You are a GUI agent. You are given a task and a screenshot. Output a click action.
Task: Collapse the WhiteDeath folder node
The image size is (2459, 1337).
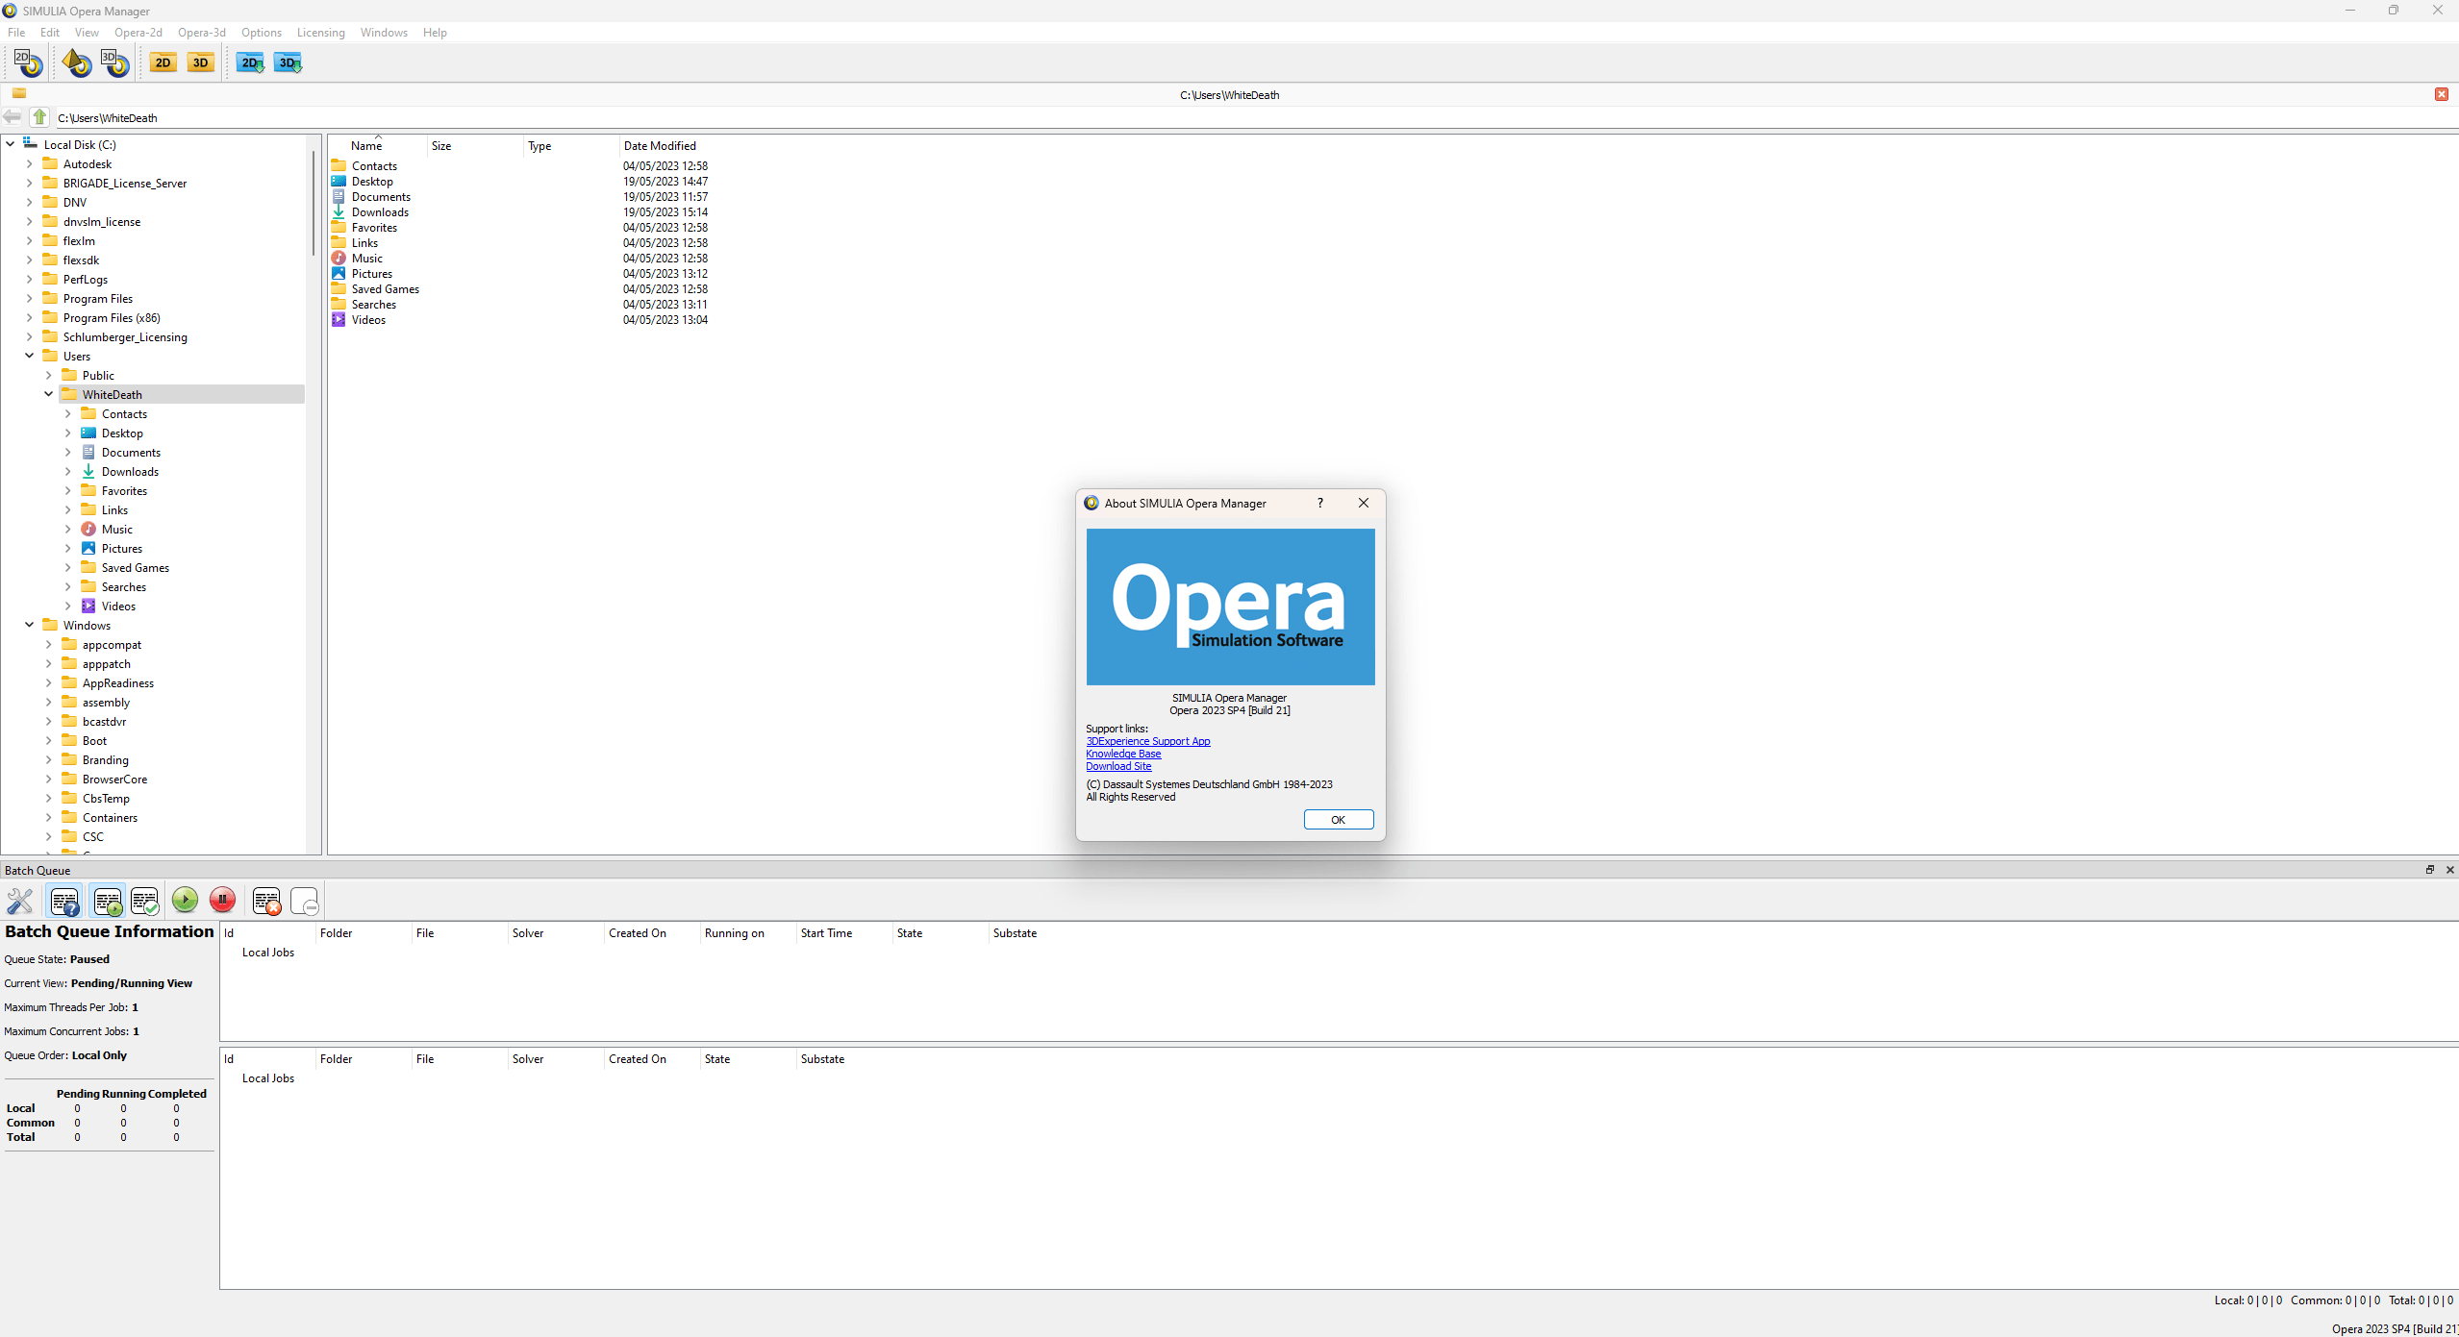[x=49, y=394]
